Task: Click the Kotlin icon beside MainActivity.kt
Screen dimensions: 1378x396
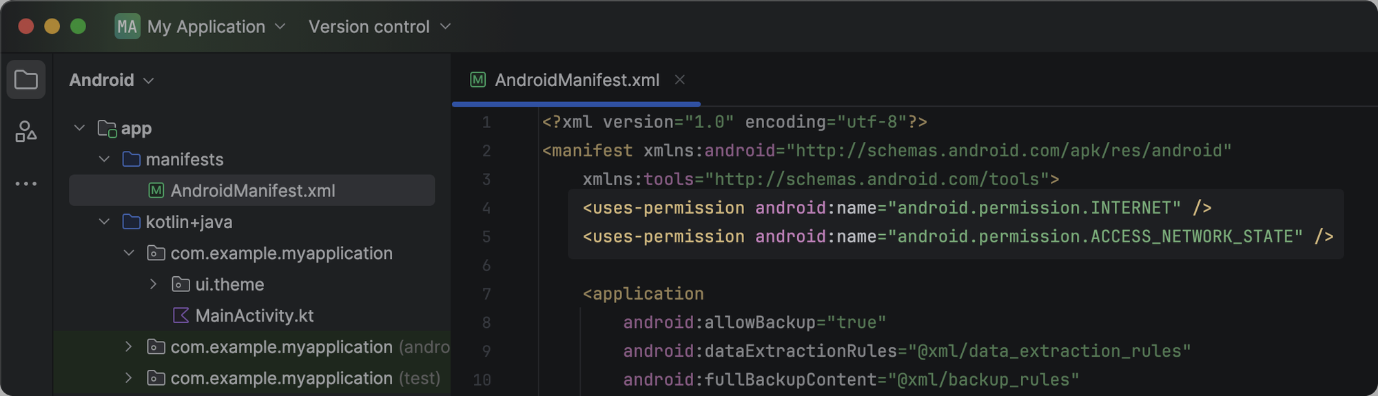Action: click(181, 315)
